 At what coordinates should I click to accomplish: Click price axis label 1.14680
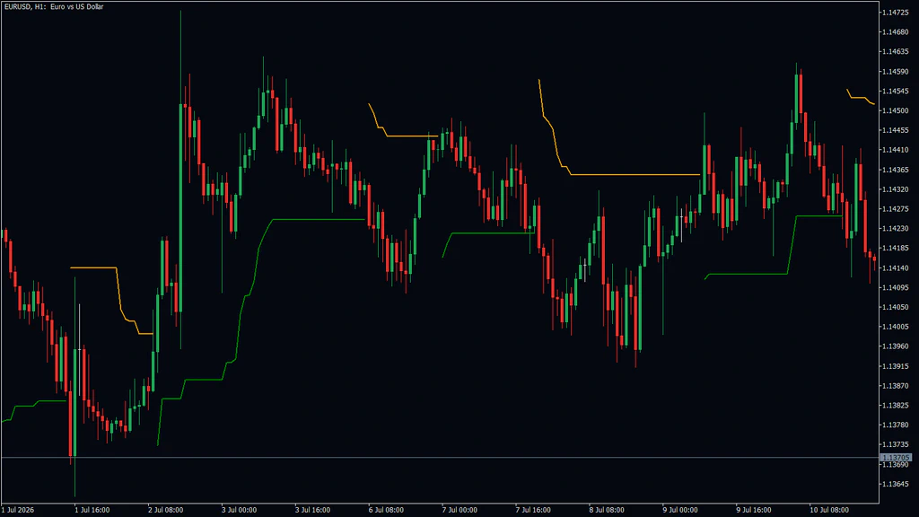896,32
